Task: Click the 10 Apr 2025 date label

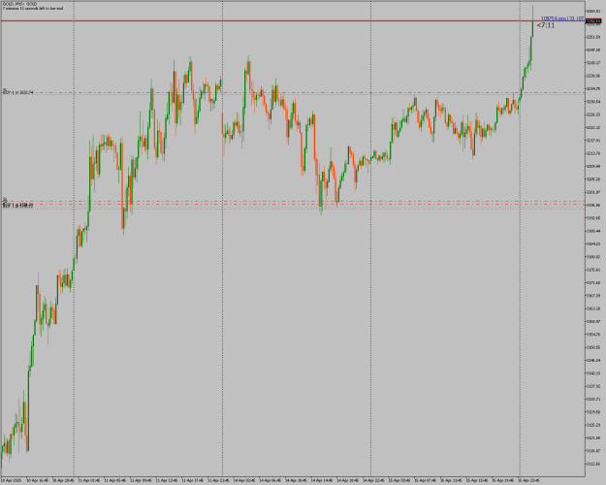Action: pos(10,480)
